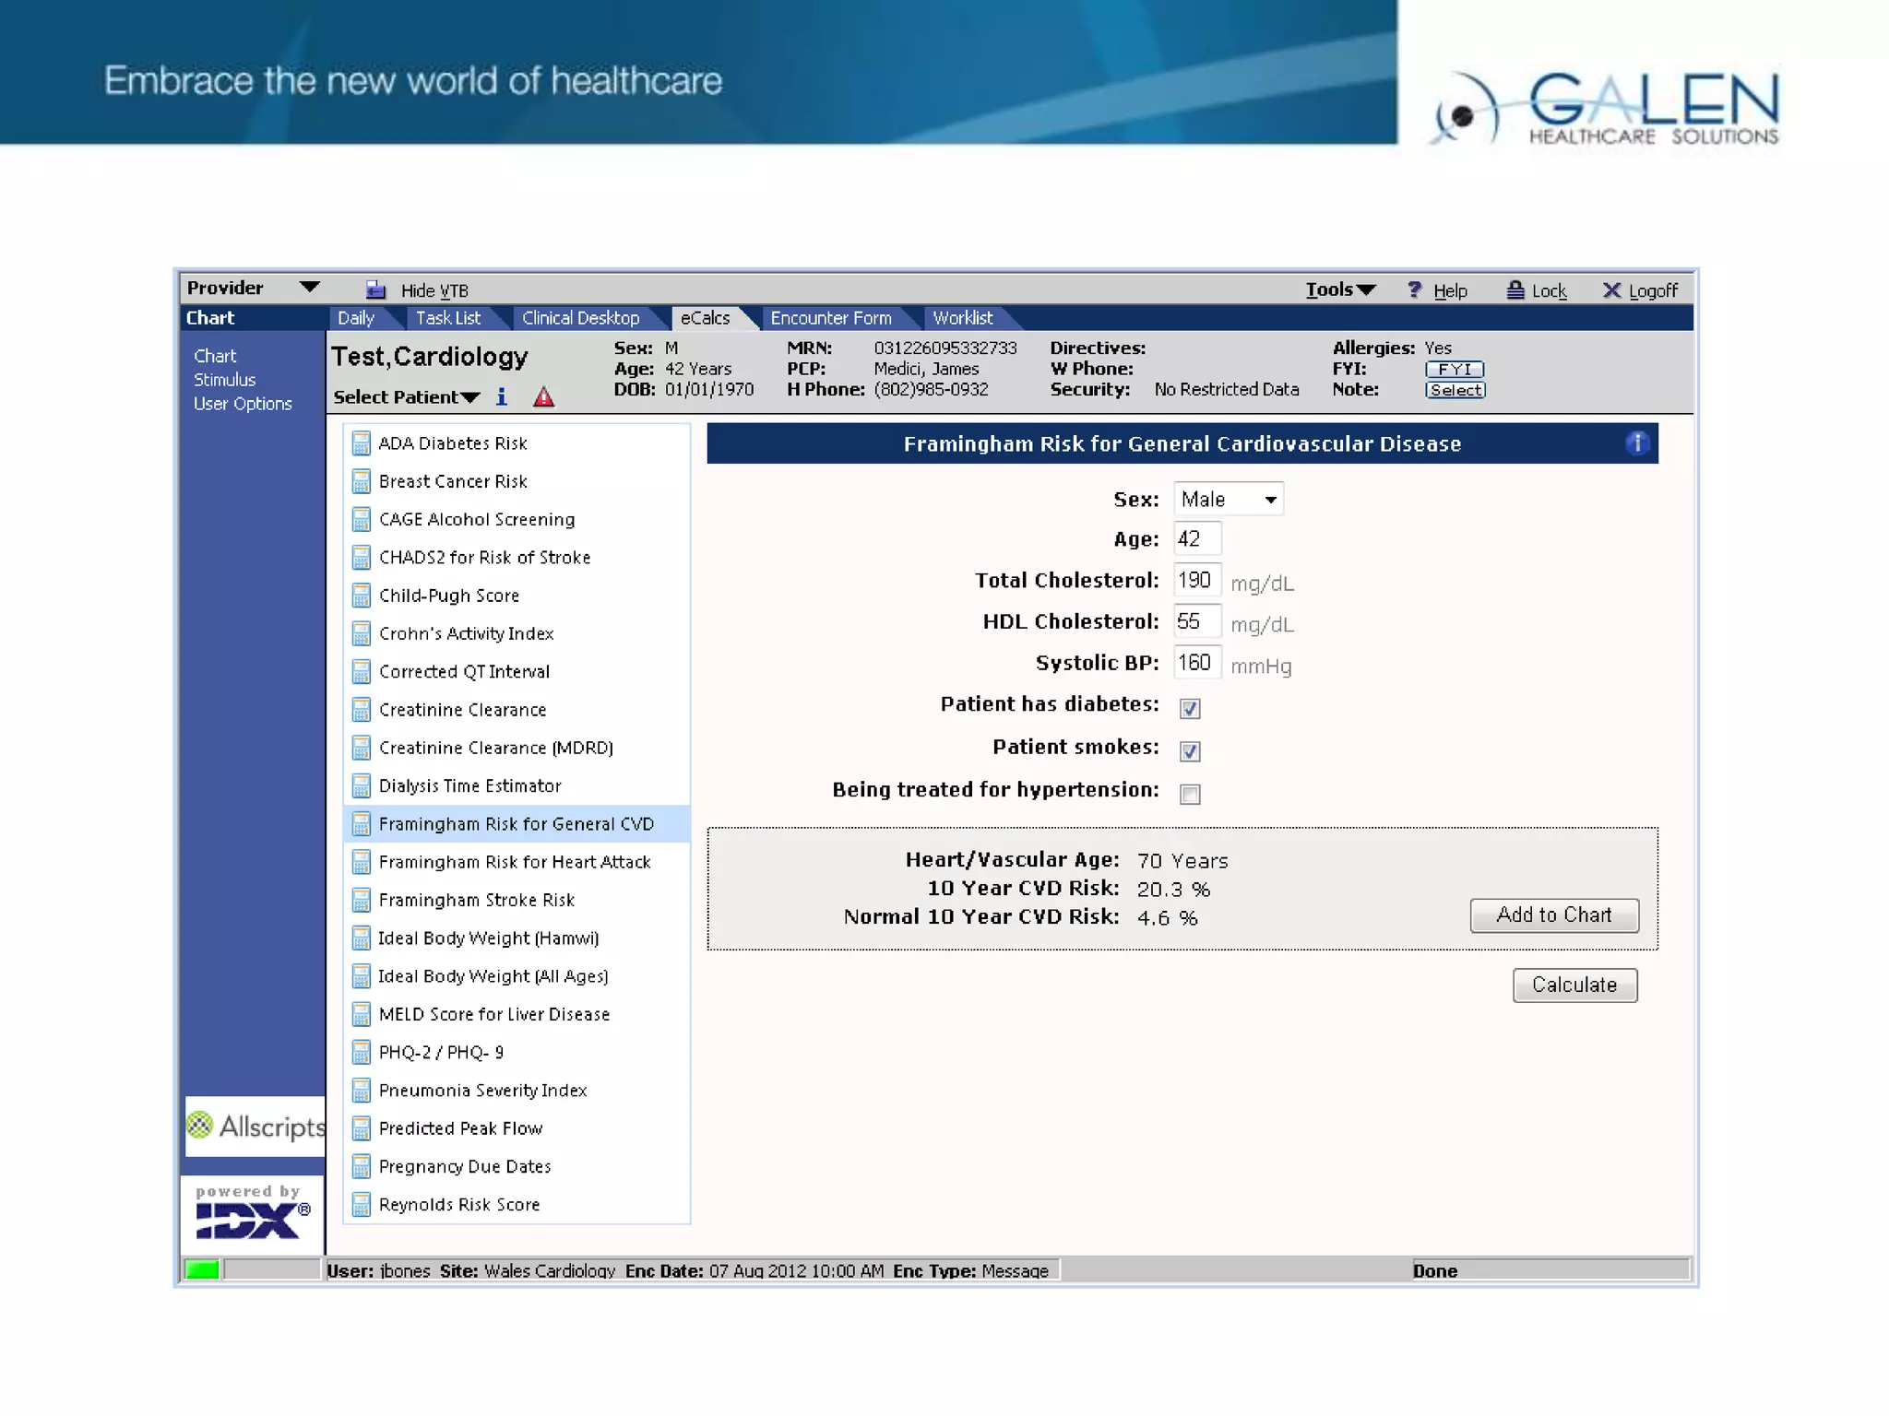Click the blue info icon in Framingham header
Viewport: 1889px width, 1416px height.
pos(1637,443)
